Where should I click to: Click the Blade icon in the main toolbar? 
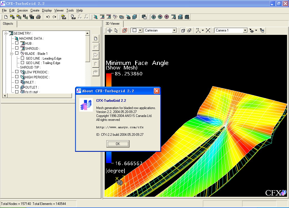115,17
